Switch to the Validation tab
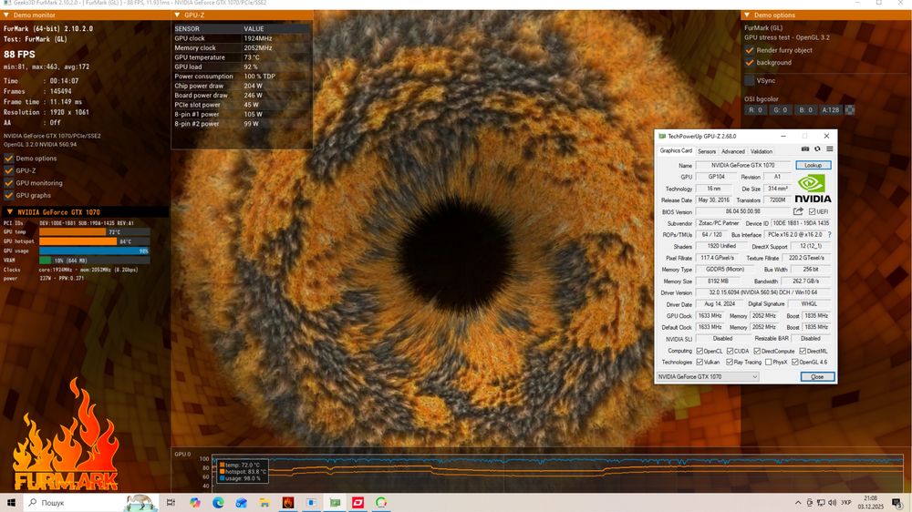 (762, 151)
